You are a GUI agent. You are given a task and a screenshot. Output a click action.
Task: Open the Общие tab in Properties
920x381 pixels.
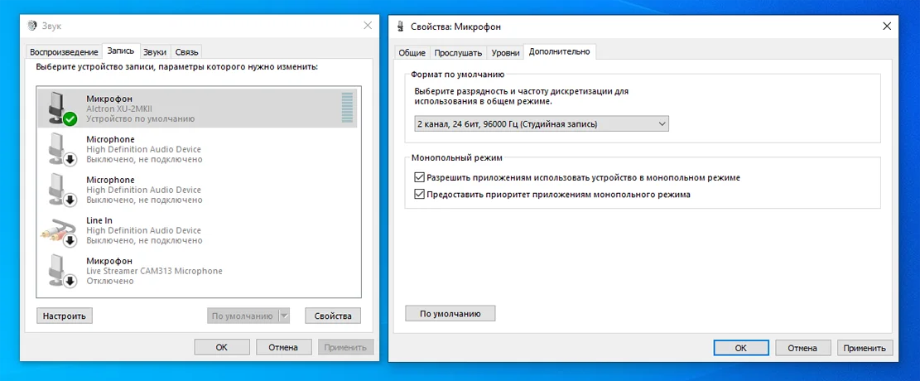click(412, 52)
